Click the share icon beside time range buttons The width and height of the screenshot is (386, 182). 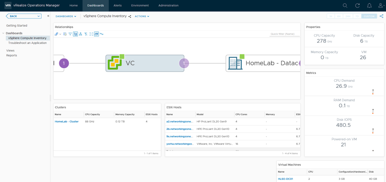(381, 16)
